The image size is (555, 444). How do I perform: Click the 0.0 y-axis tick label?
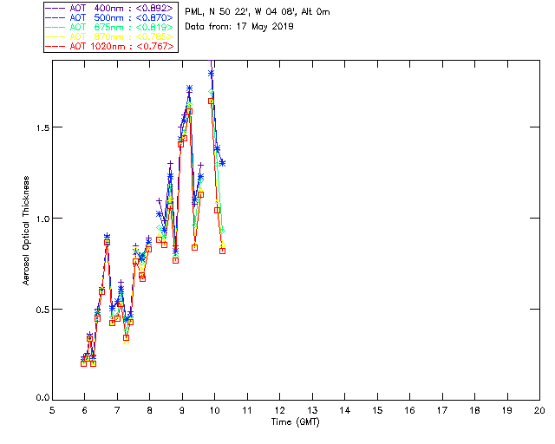pyautogui.click(x=40, y=399)
